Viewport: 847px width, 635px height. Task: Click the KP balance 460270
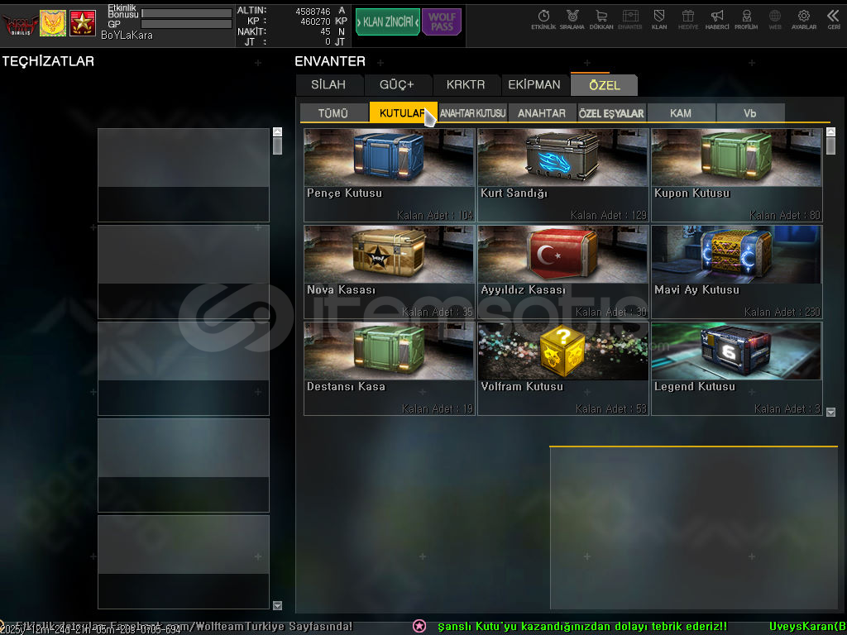315,21
